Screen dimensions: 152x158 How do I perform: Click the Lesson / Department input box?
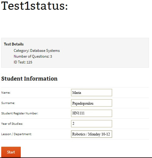(x=91, y=134)
